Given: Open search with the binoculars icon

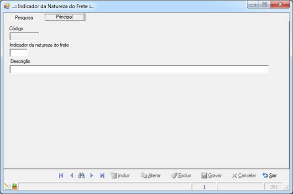Looking at the screenshot, I should click(81, 175).
